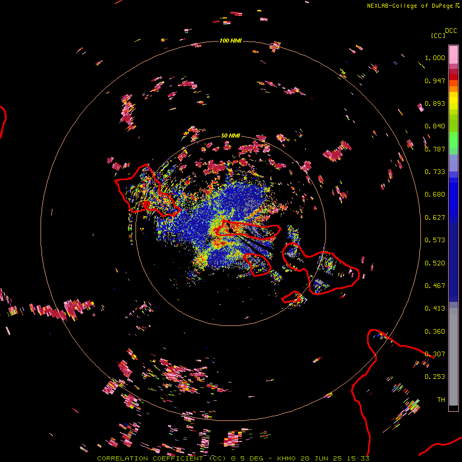Click the 0.253 legend value
The image size is (462, 462).
pyautogui.click(x=435, y=377)
